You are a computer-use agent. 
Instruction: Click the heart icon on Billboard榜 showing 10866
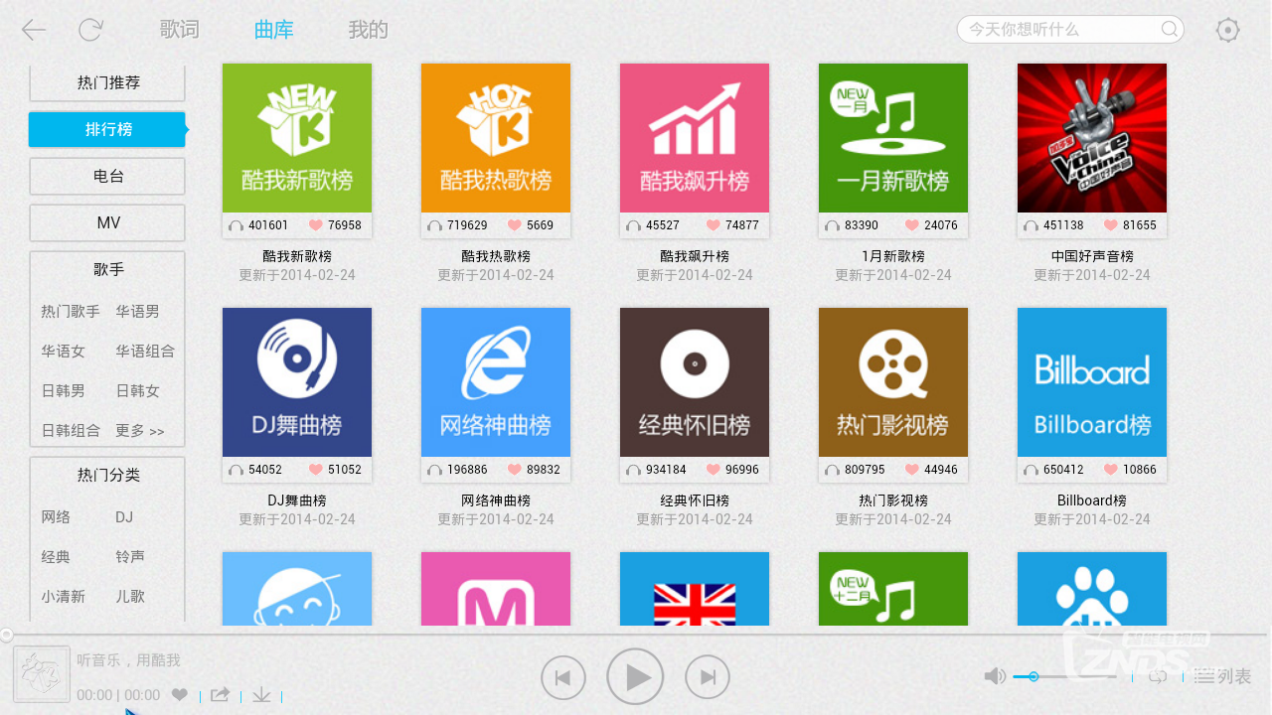[x=1111, y=470]
